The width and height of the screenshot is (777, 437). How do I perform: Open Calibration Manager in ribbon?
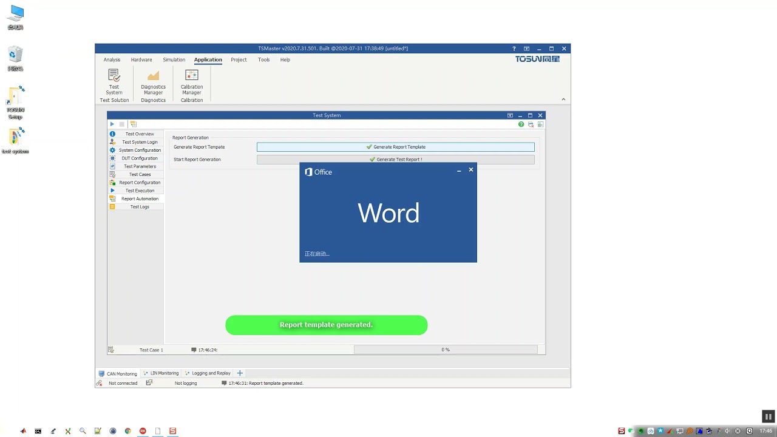tap(192, 82)
